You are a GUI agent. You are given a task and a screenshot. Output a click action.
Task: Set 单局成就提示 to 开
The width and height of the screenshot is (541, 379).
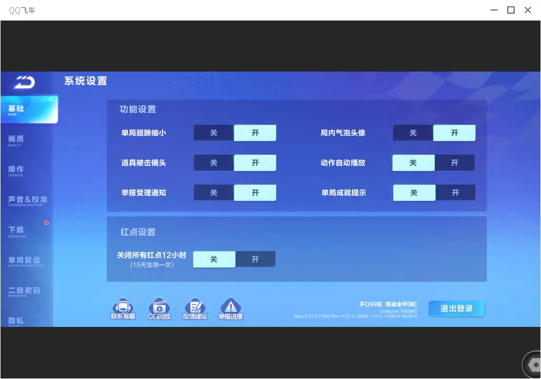tap(456, 193)
